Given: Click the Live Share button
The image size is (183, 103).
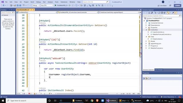Looking at the screenshot, I should [x=162, y=5].
